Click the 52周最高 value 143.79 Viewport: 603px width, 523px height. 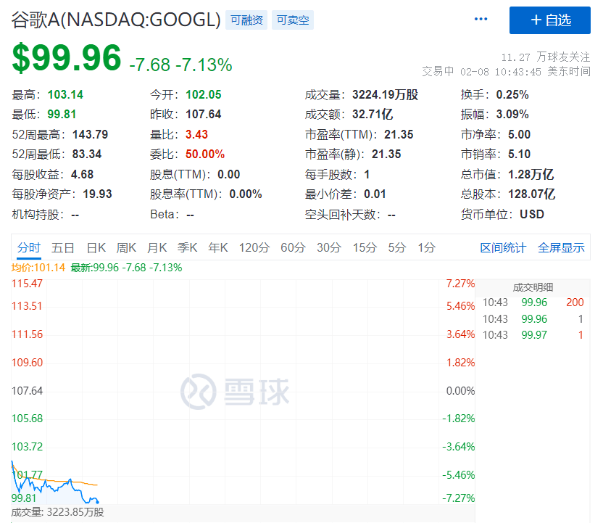(91, 134)
